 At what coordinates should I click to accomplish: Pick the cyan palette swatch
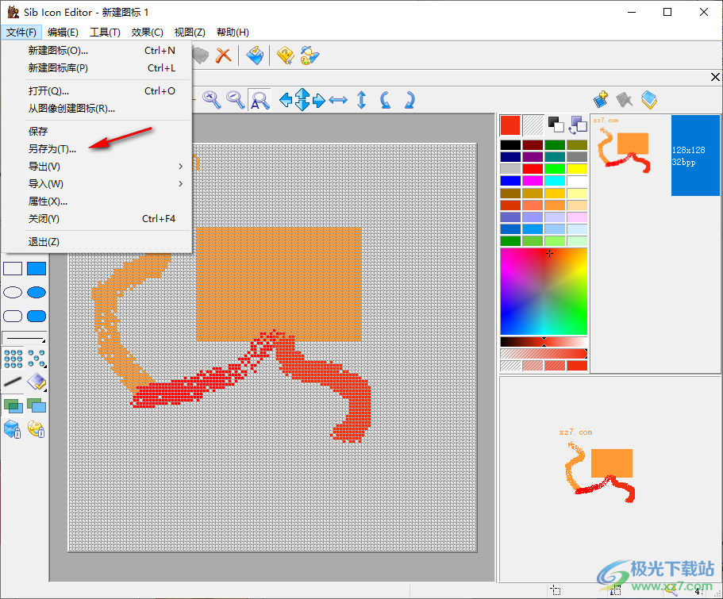(555, 181)
